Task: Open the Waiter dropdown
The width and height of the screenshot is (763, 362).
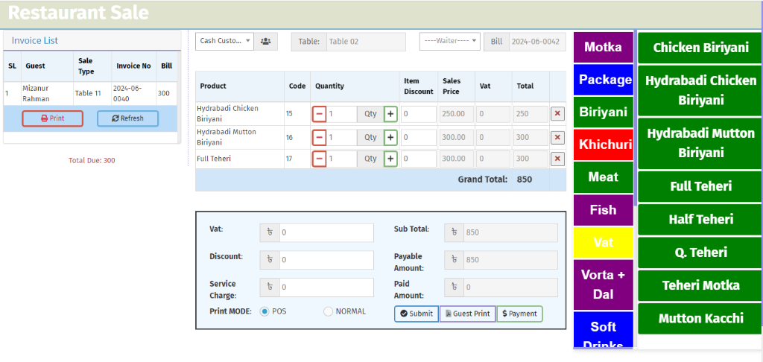Action: 450,42
